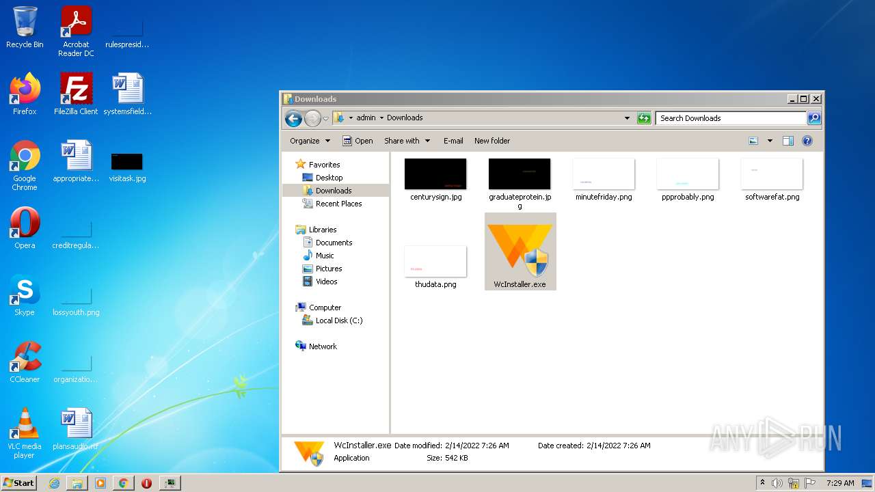The height and width of the screenshot is (492, 875).
Task: Select the Firefox desktop shortcut
Action: click(25, 94)
